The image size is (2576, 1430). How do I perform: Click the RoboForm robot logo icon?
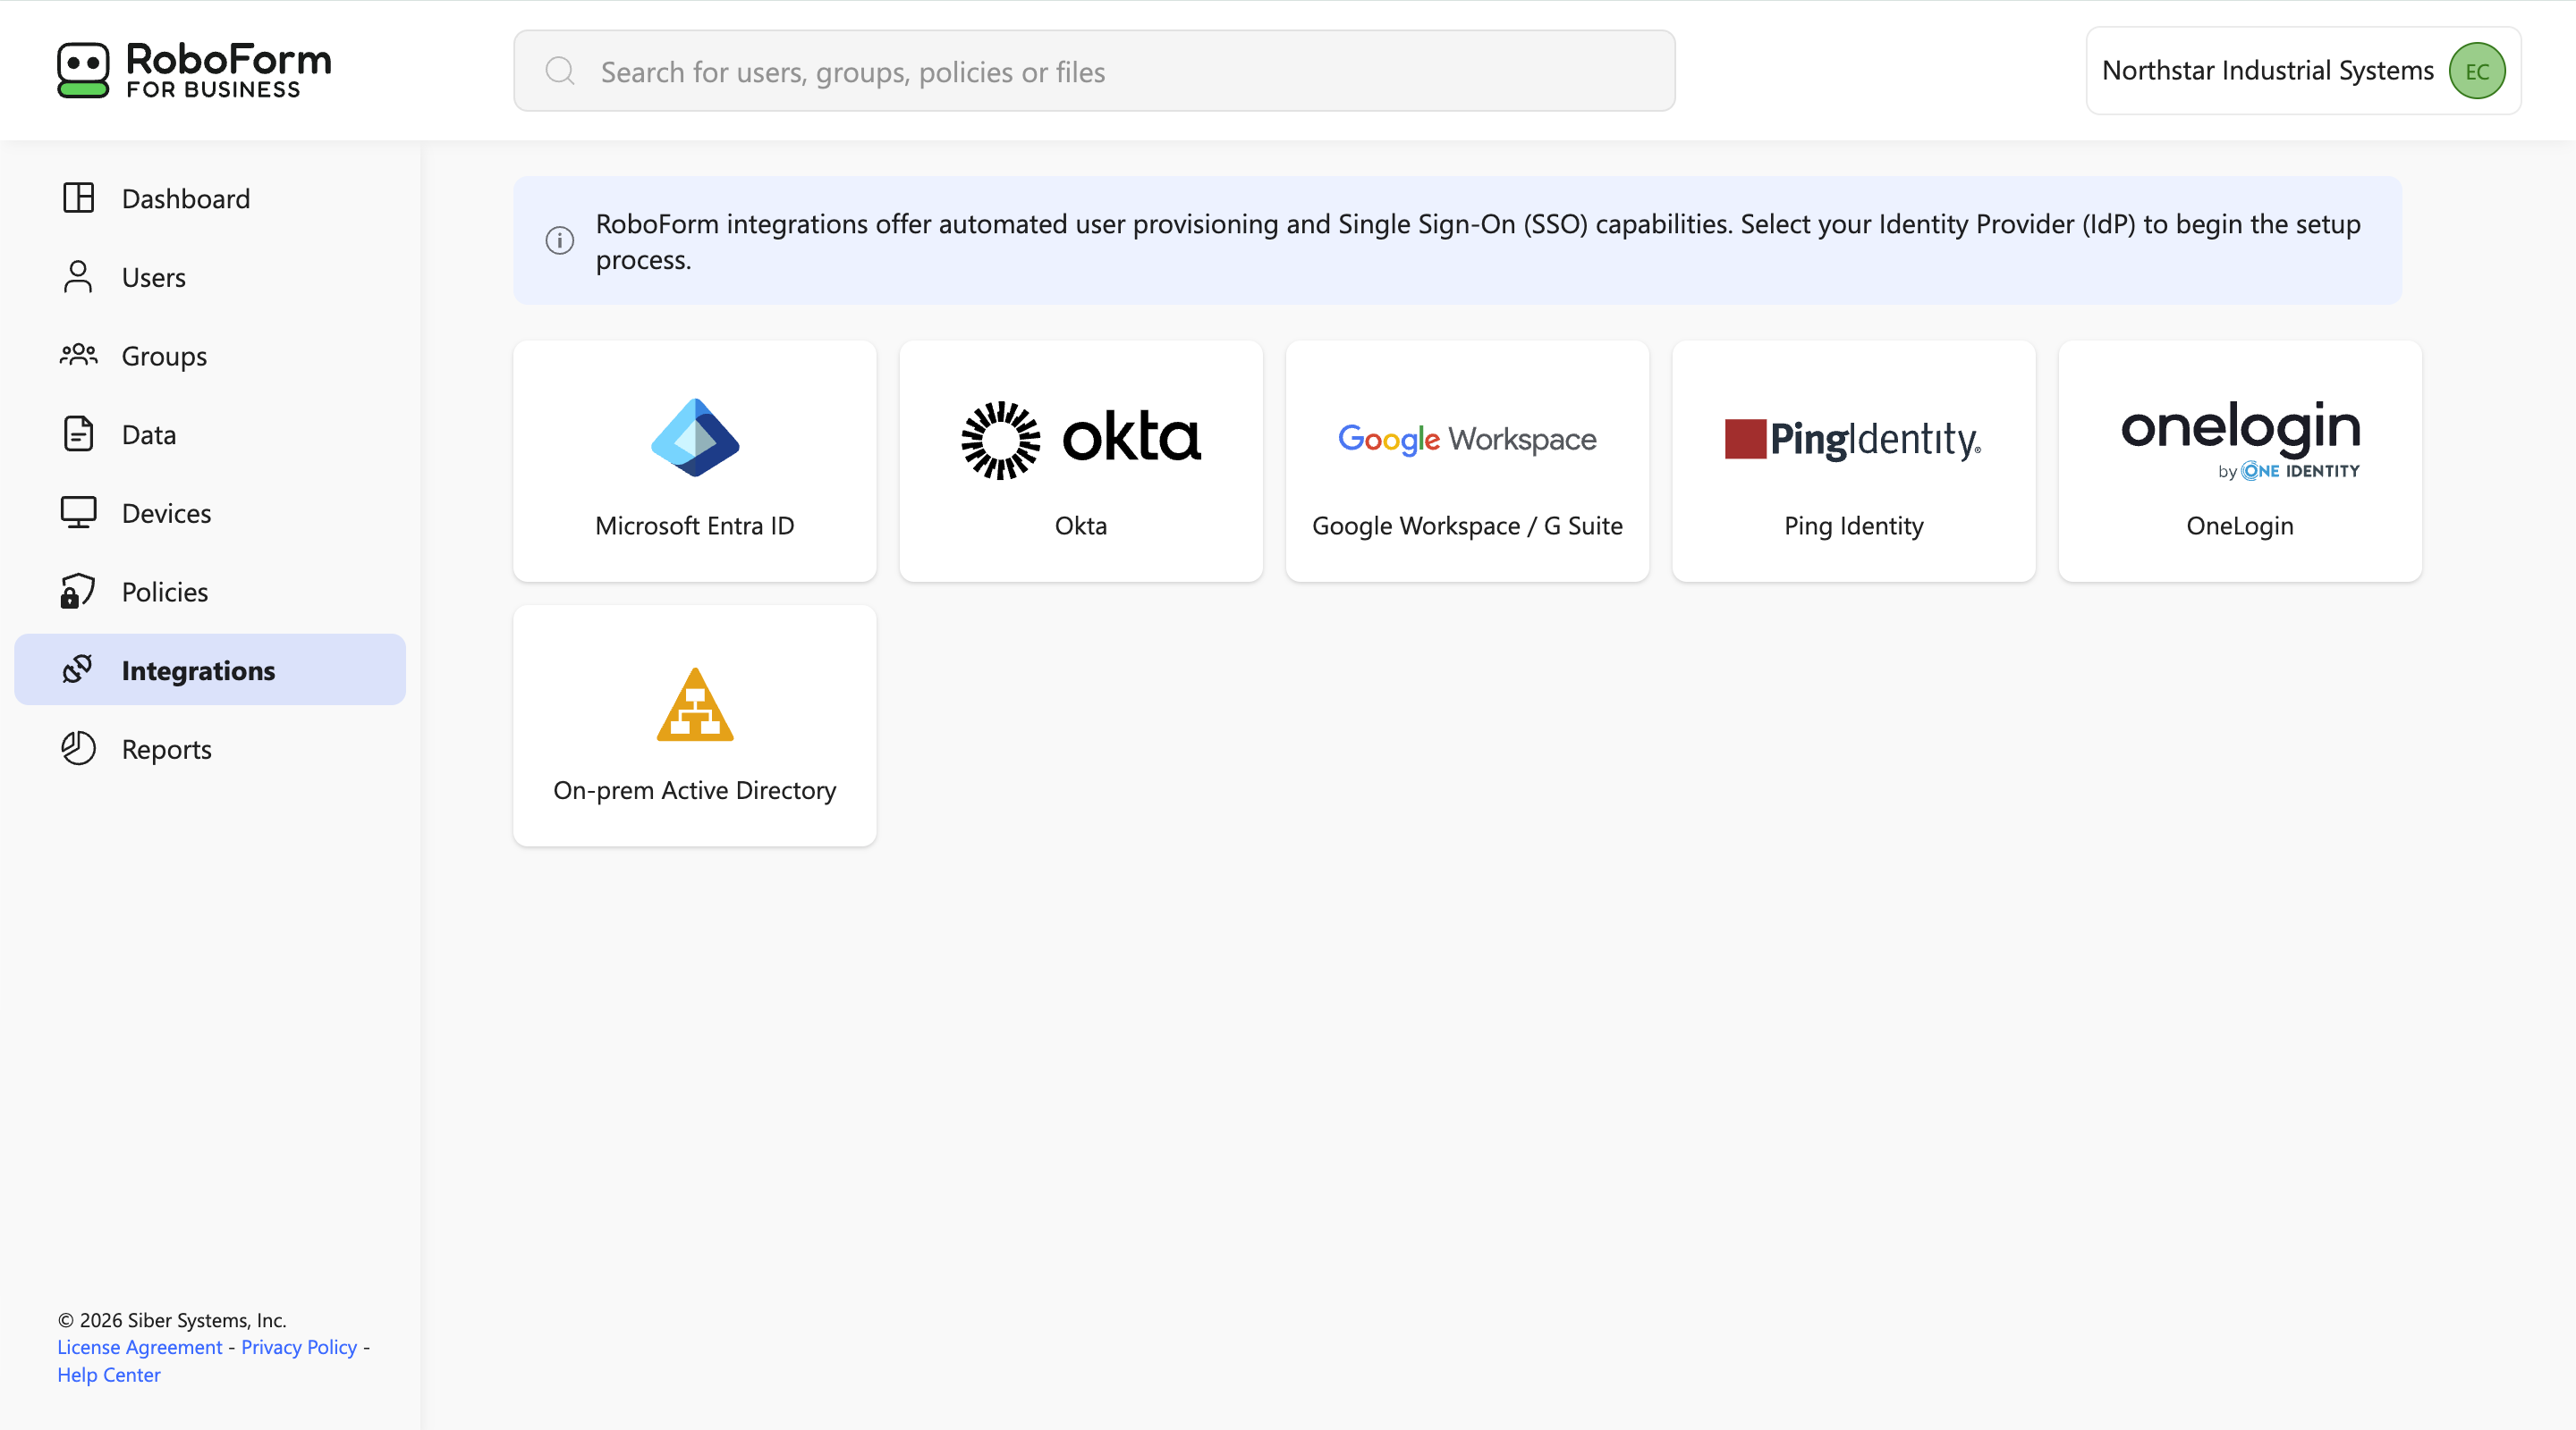83,70
